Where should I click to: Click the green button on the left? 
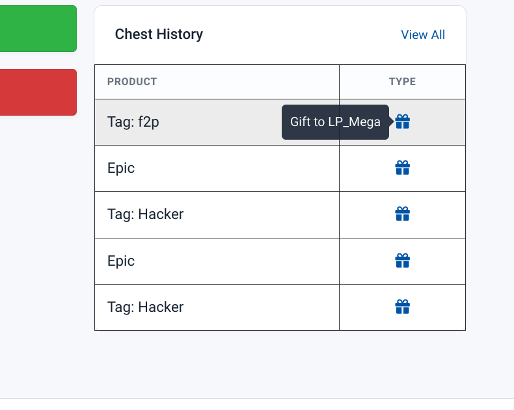point(38,29)
